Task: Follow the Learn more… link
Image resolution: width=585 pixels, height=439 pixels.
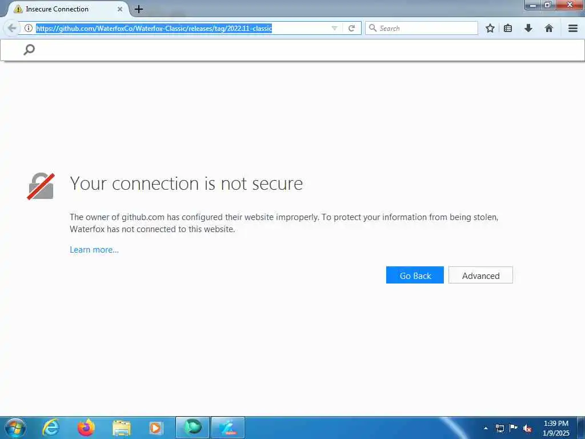Action: [94, 250]
